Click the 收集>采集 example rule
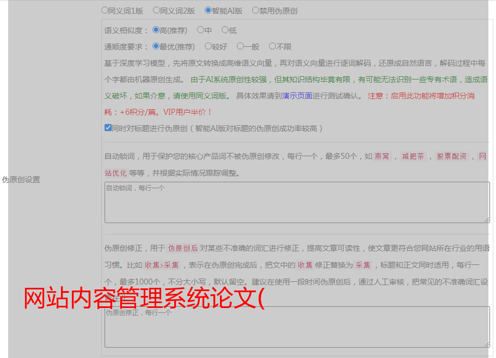The height and width of the screenshot is (358, 496). [162, 265]
